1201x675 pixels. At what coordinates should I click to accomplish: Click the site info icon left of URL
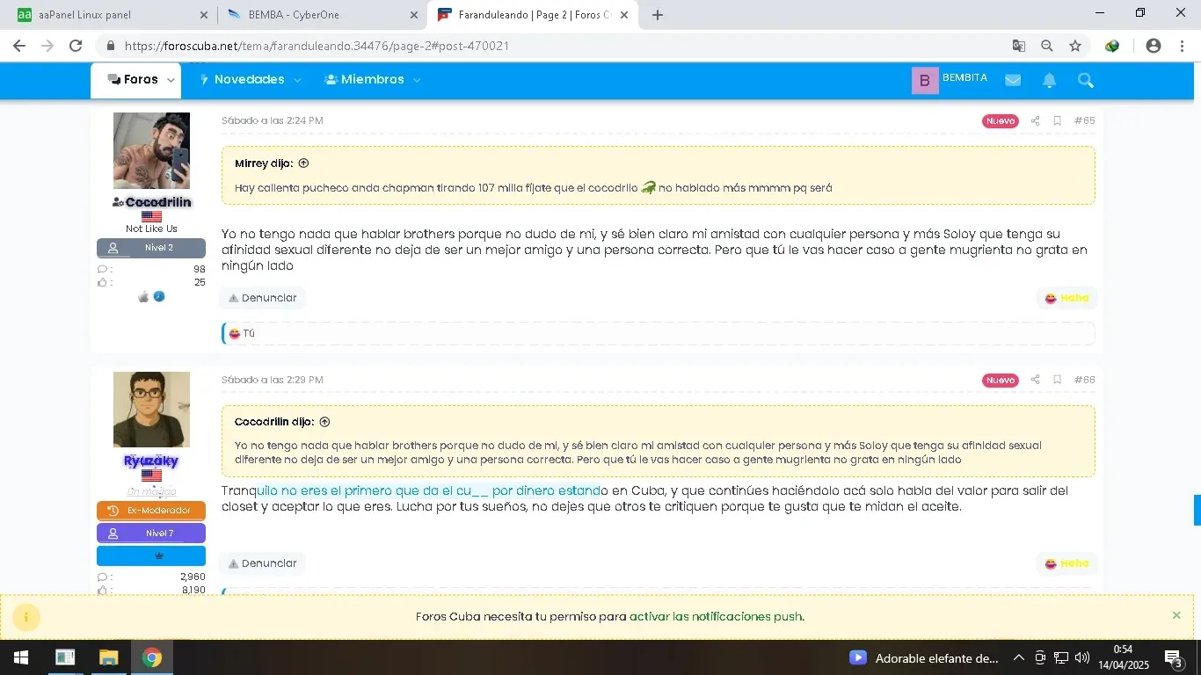tap(111, 46)
